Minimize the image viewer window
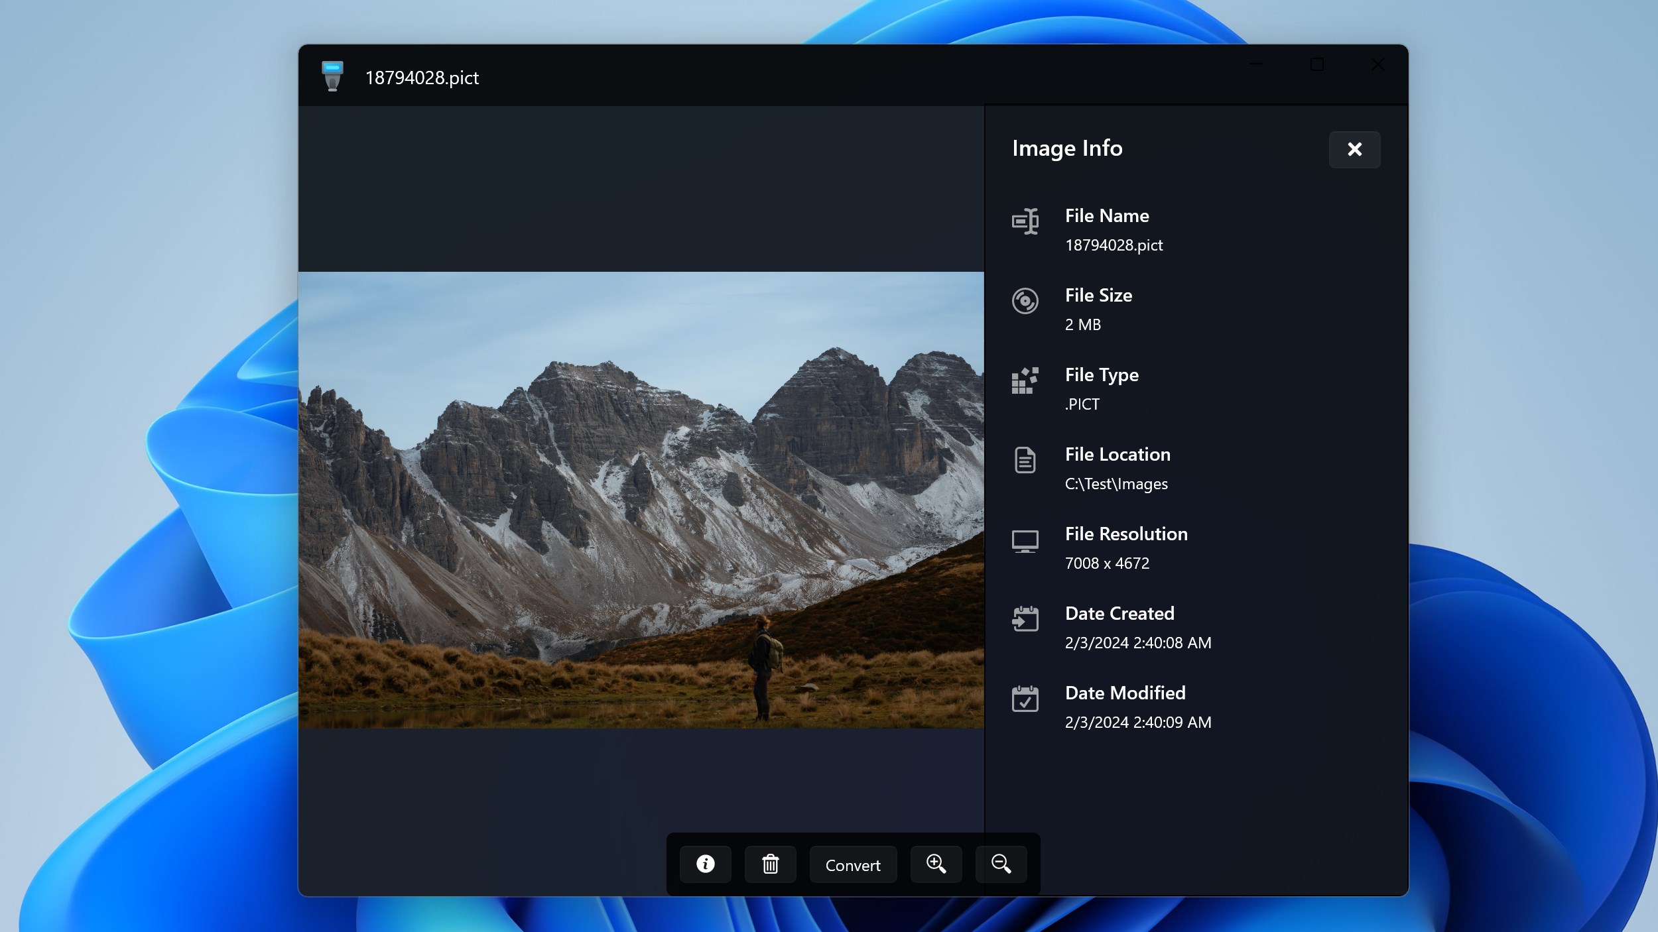Image resolution: width=1658 pixels, height=932 pixels. (1255, 64)
